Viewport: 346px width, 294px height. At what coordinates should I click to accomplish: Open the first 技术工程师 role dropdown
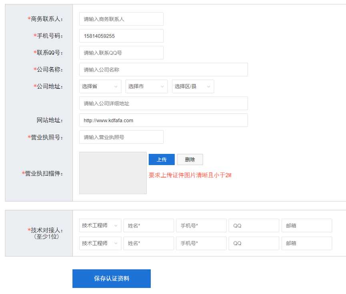(100, 226)
